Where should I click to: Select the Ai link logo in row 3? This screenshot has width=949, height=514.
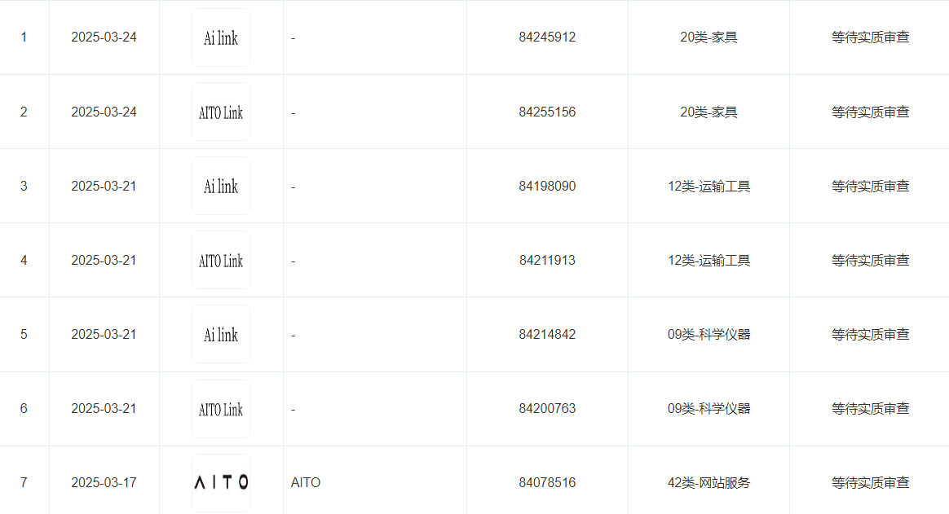tap(221, 187)
